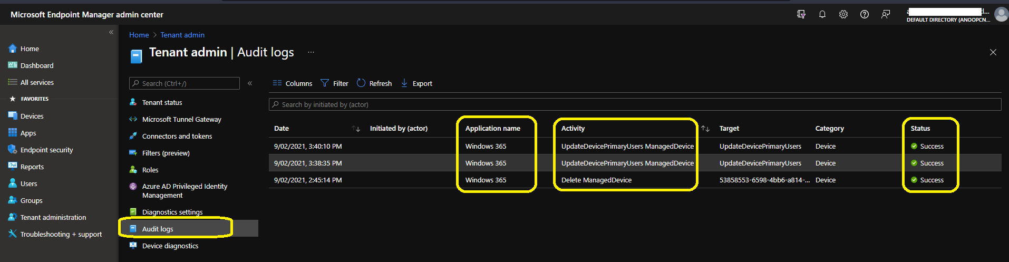Viewport: 1009px width, 262px height.
Task: Click target 53858553-6598-4bb6-a814 cell
Action: coord(764,180)
